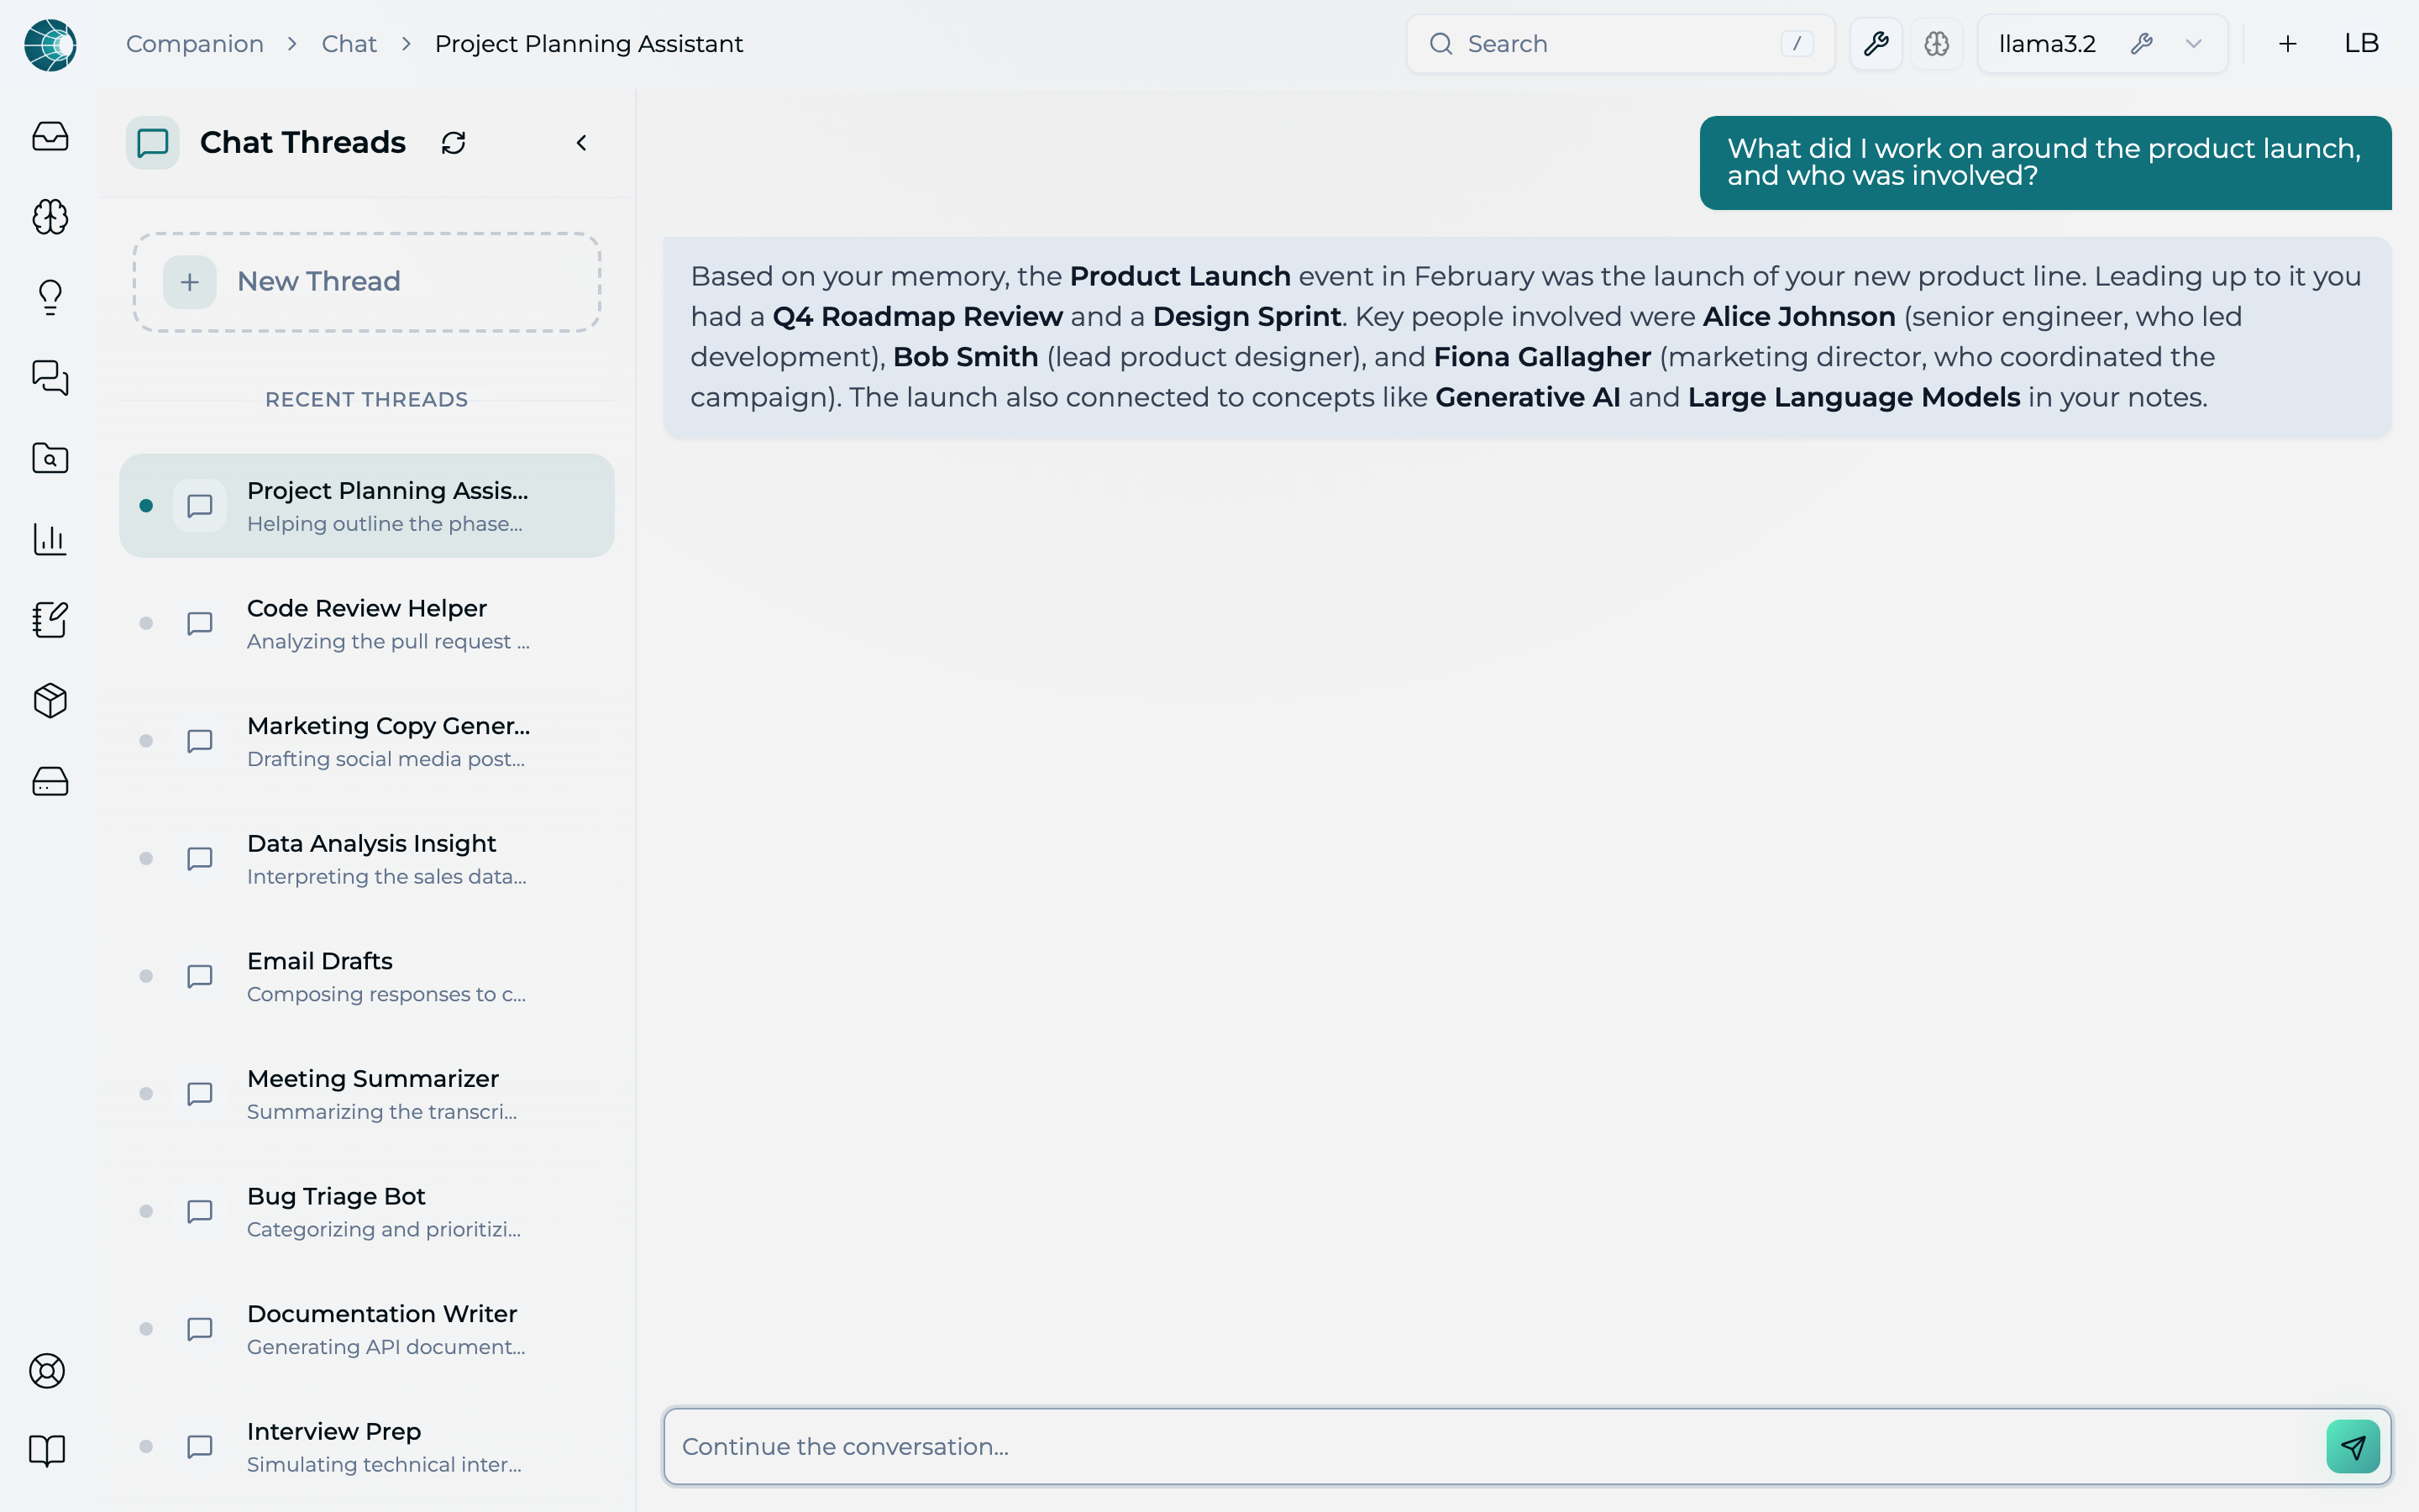Toggle the wrench tools button in the top bar
Image resolution: width=2419 pixels, height=1512 pixels.
(1876, 44)
